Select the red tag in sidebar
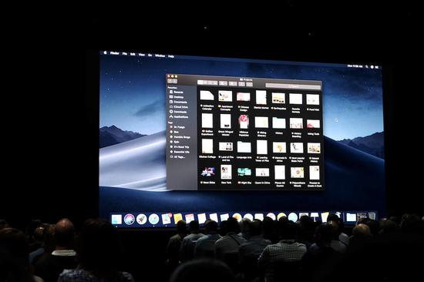Image resolution: width=424 pixels, height=282 pixels. 177,127
